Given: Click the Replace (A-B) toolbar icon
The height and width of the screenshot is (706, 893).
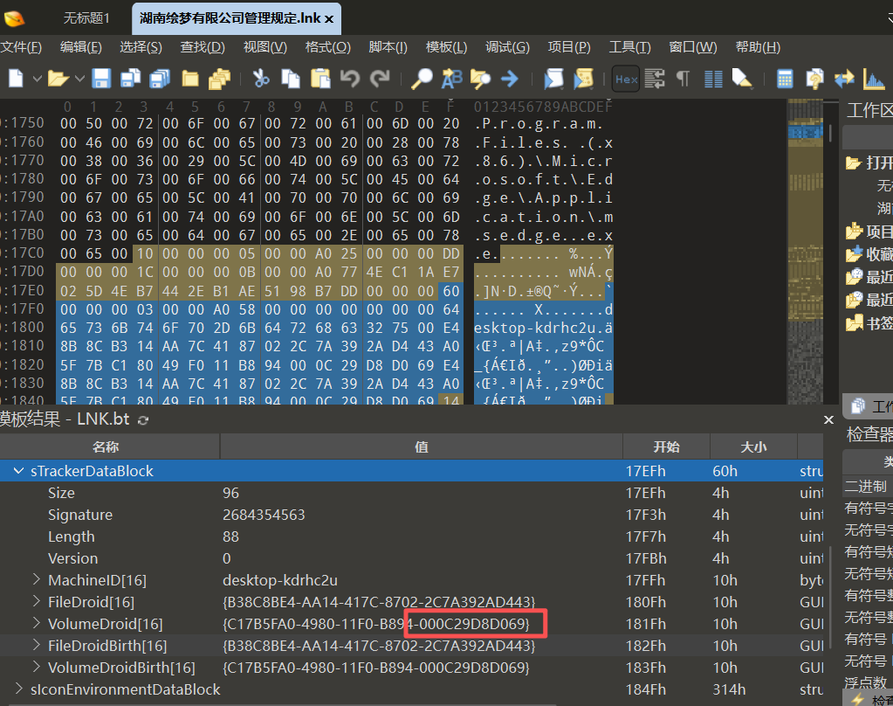Looking at the screenshot, I should 451,78.
